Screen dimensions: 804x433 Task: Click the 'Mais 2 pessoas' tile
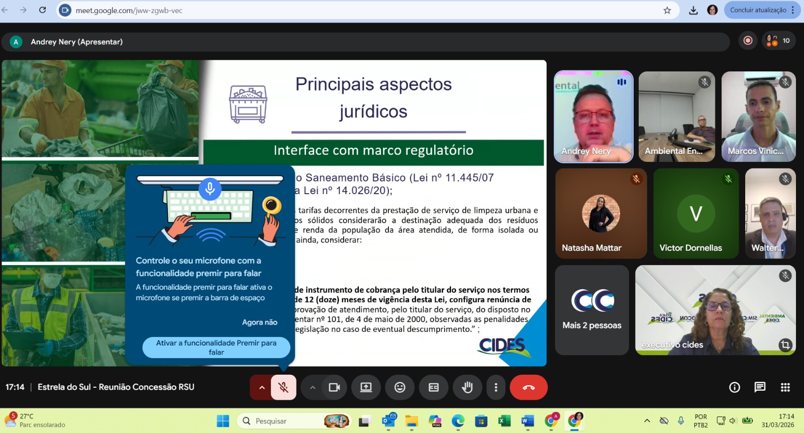click(591, 310)
